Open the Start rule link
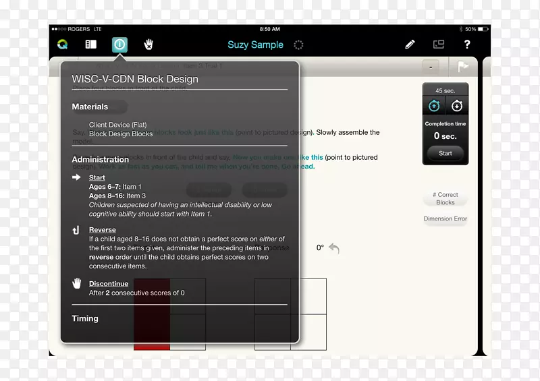 tap(97, 177)
